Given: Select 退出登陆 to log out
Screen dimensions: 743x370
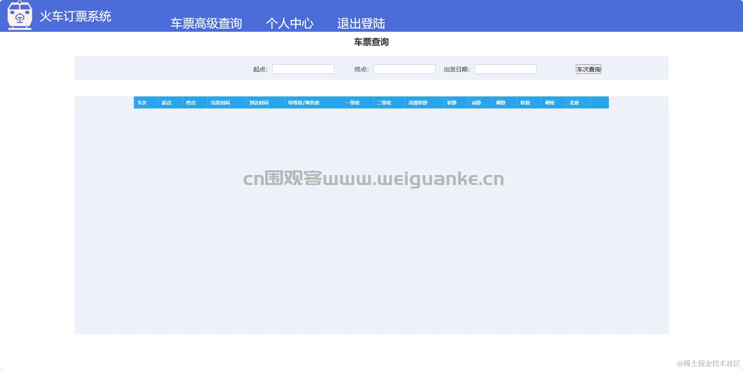Looking at the screenshot, I should 361,23.
